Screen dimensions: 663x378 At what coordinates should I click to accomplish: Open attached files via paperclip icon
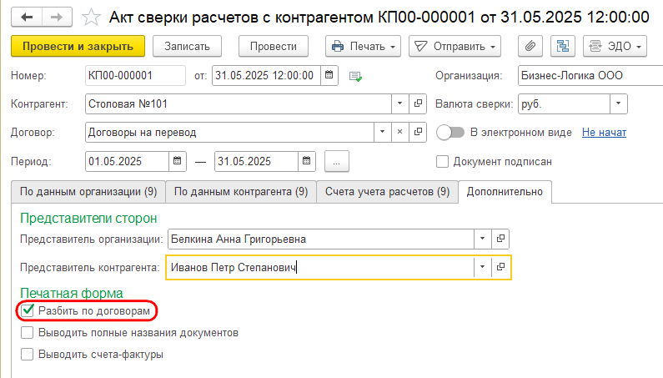click(530, 46)
